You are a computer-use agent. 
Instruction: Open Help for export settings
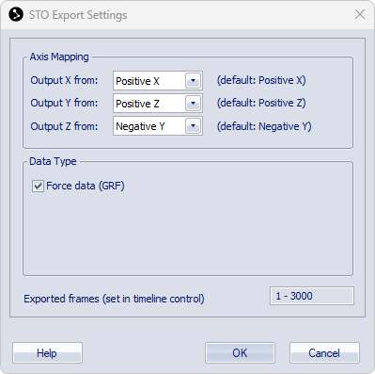(x=47, y=353)
